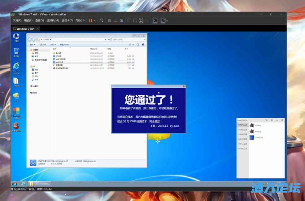
Task: Launch x32dbg from the MonkeyDu list
Action: point(255,125)
